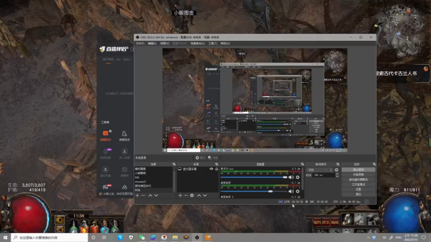Toggle visibility eye for 显示器采集 source

211,169
